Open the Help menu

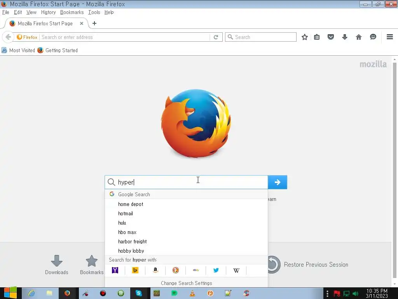(x=109, y=12)
